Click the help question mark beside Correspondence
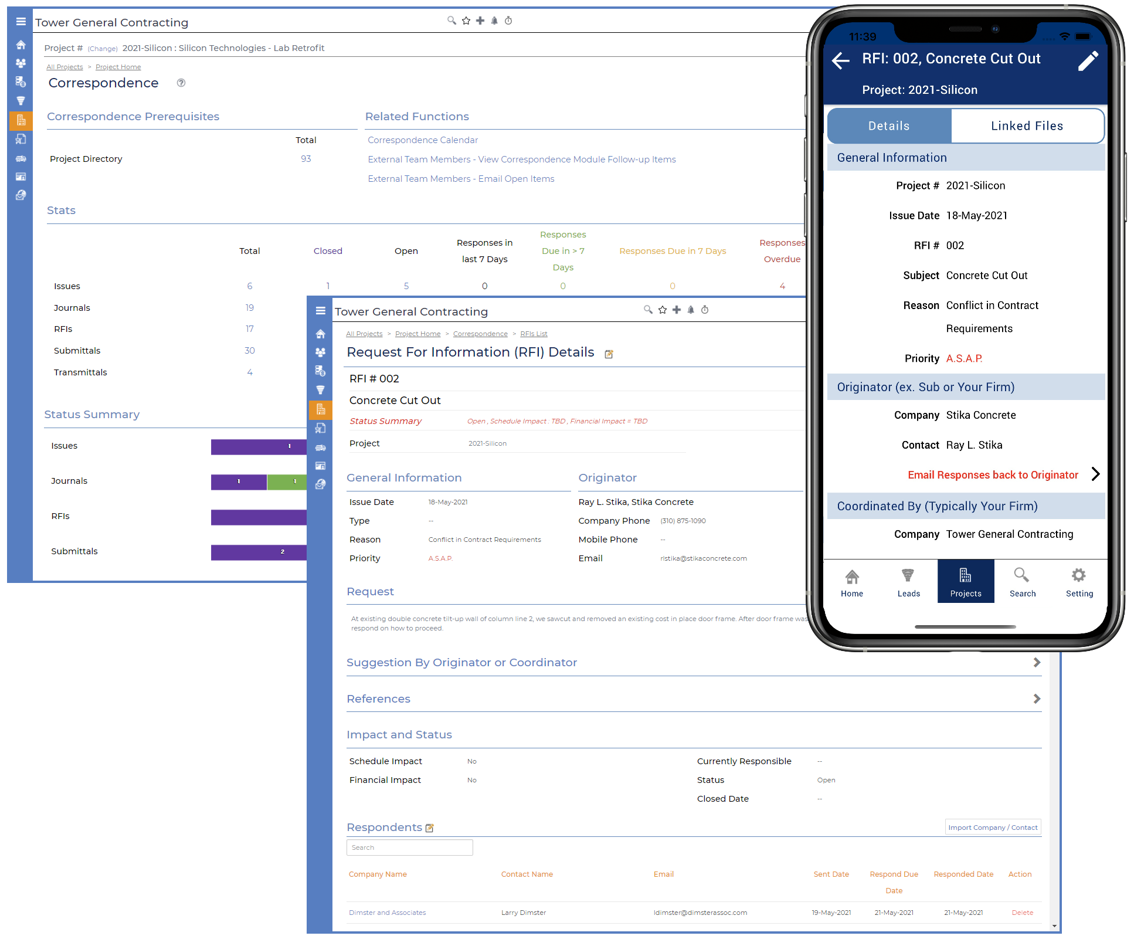Screen dimensions: 1134x946 pyautogui.click(x=181, y=83)
